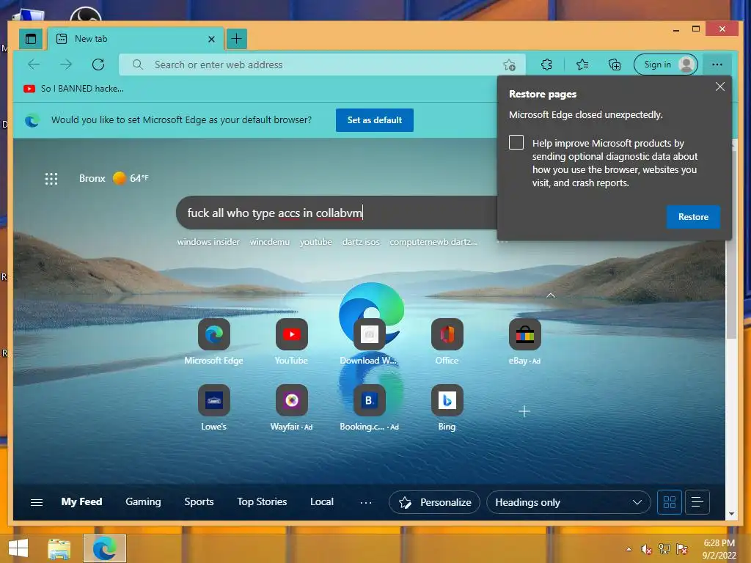This screenshot has width=751, height=563.
Task: Open Bronx weather 64°F widget
Action: tap(114, 178)
